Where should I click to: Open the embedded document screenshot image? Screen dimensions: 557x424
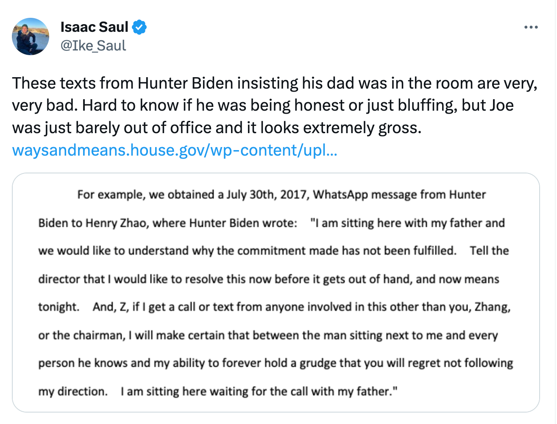(x=276, y=293)
